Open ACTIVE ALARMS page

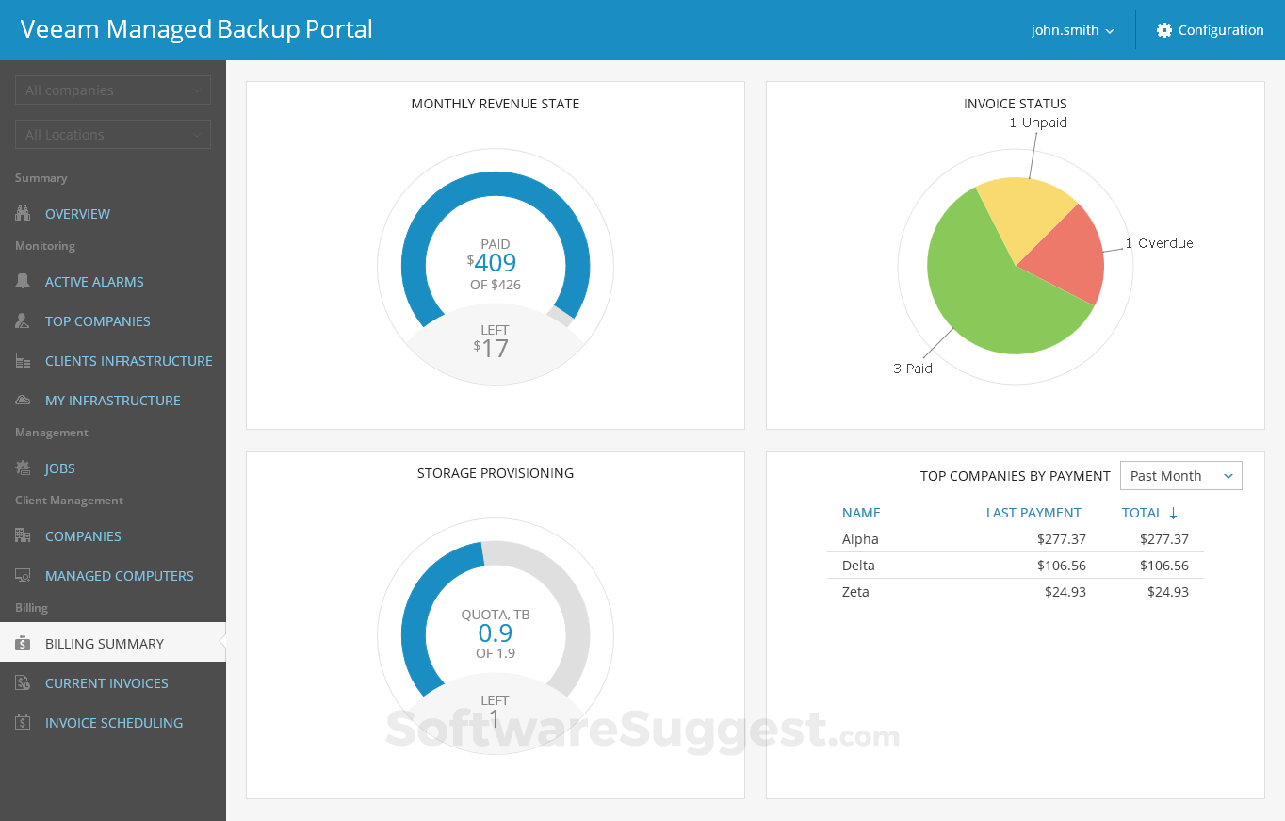[x=94, y=282]
